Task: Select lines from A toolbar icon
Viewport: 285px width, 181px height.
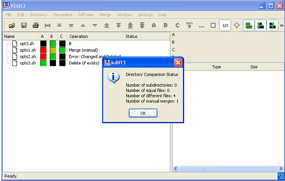Action: [154, 26]
